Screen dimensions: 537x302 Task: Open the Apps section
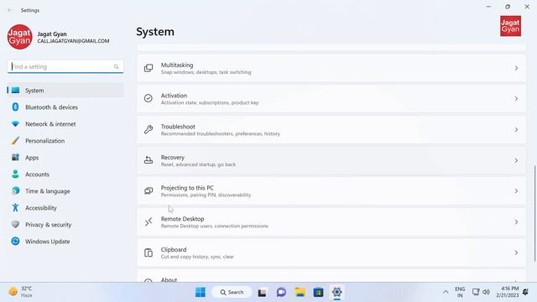65,158
